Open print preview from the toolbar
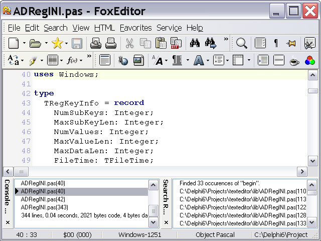Screen dimensions: 321x241 click(96, 43)
